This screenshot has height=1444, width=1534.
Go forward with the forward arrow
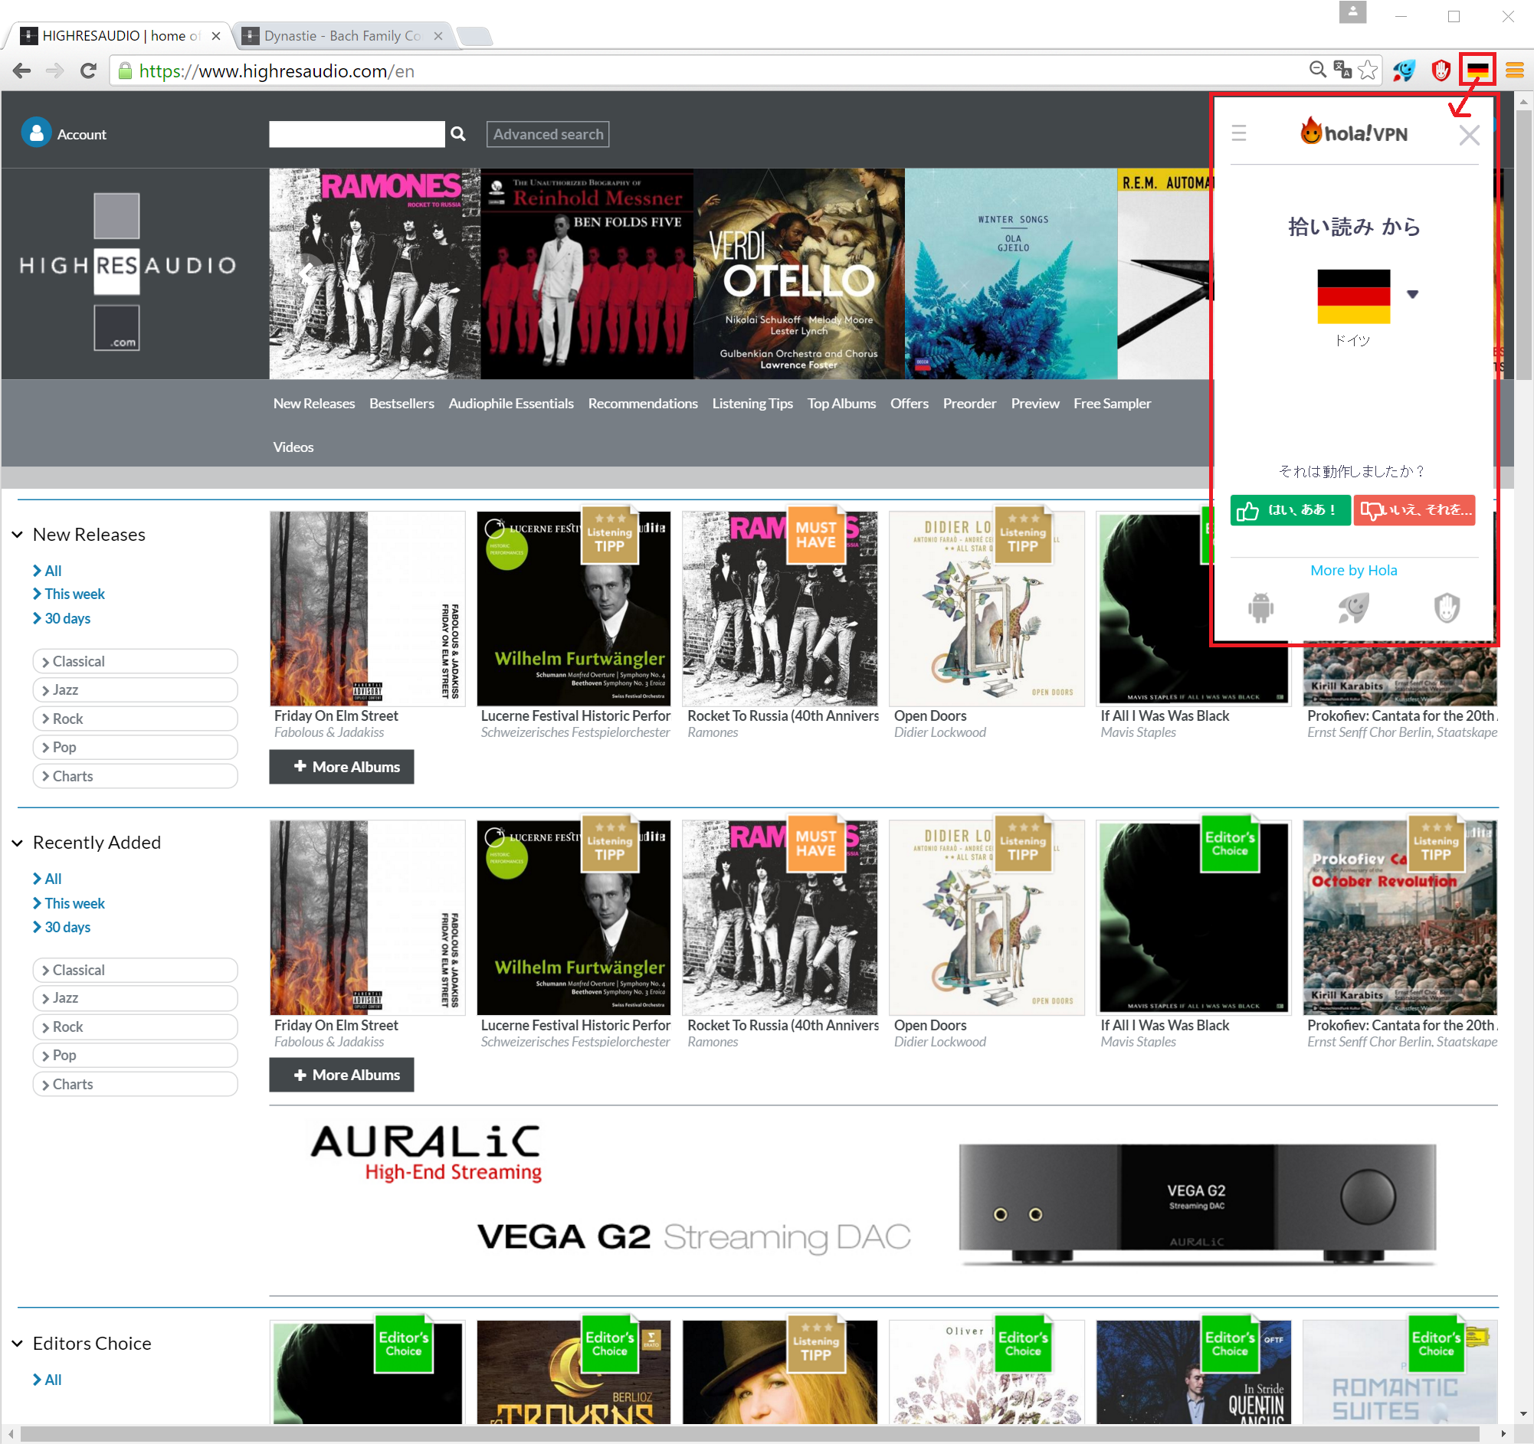pos(55,71)
